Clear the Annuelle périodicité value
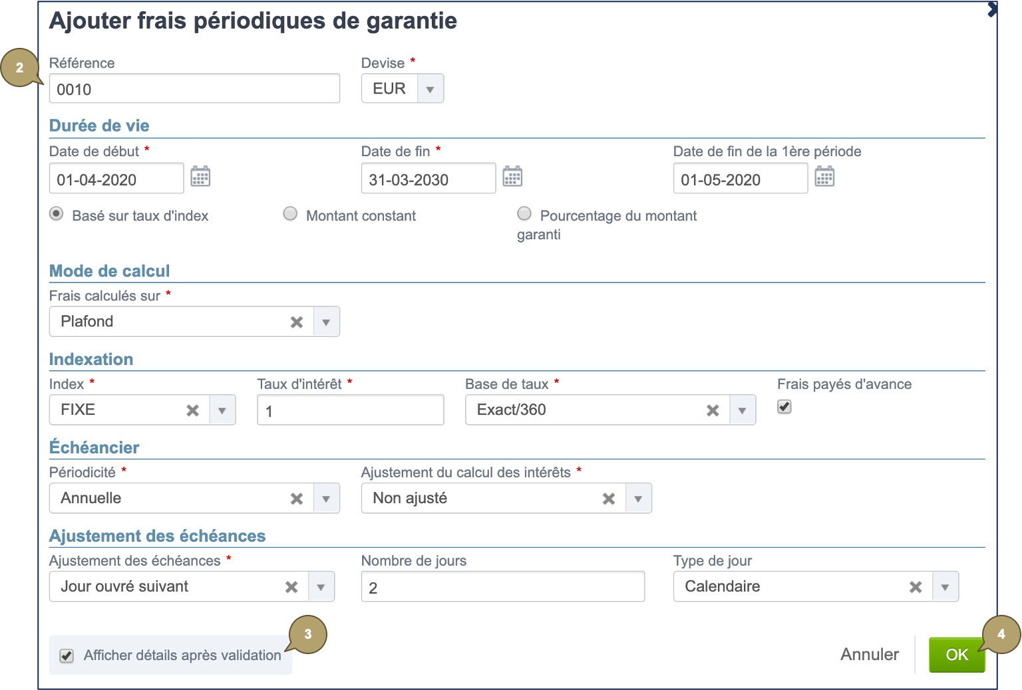Viewport: 1022px width, 690px height. click(296, 498)
